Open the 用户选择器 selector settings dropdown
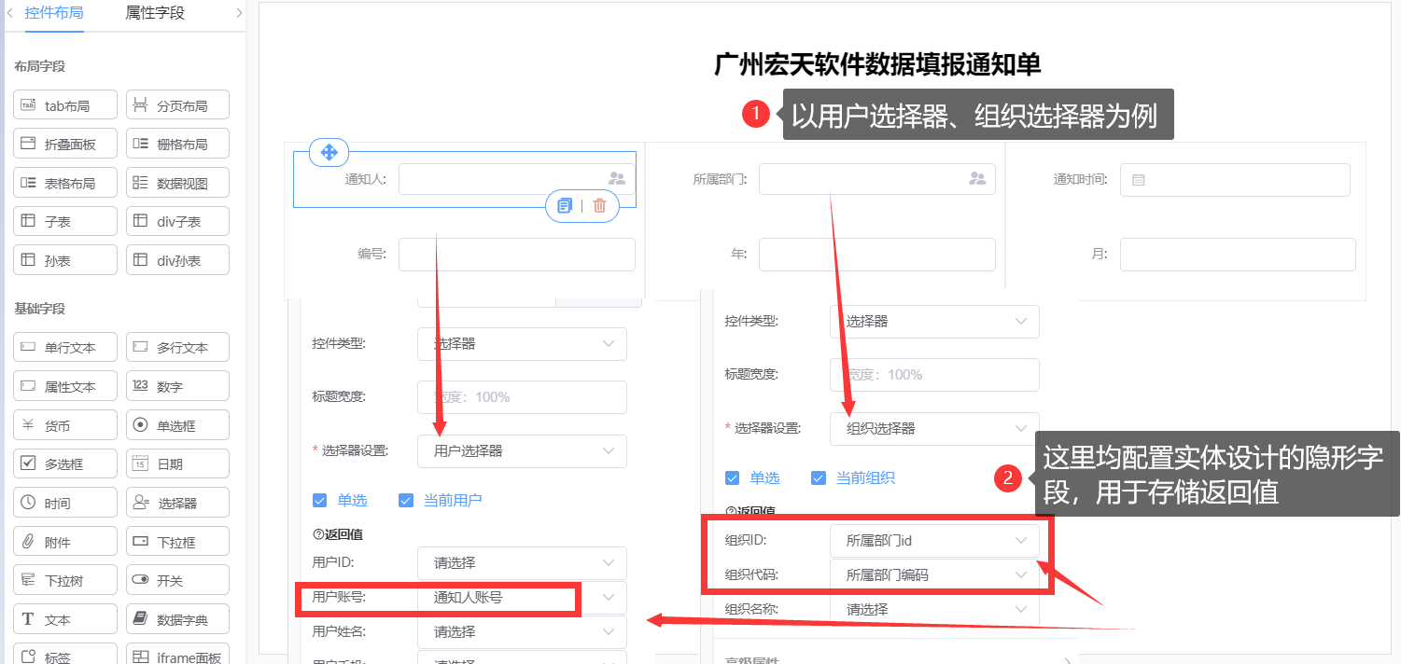The height and width of the screenshot is (664, 1401). [522, 450]
